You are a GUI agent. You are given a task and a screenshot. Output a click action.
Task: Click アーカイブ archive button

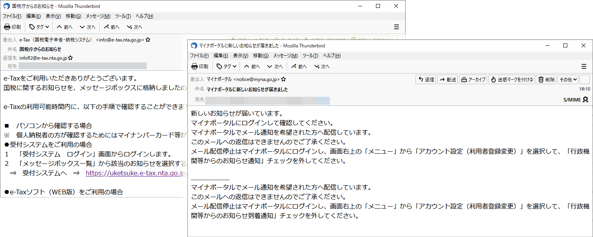point(473,79)
